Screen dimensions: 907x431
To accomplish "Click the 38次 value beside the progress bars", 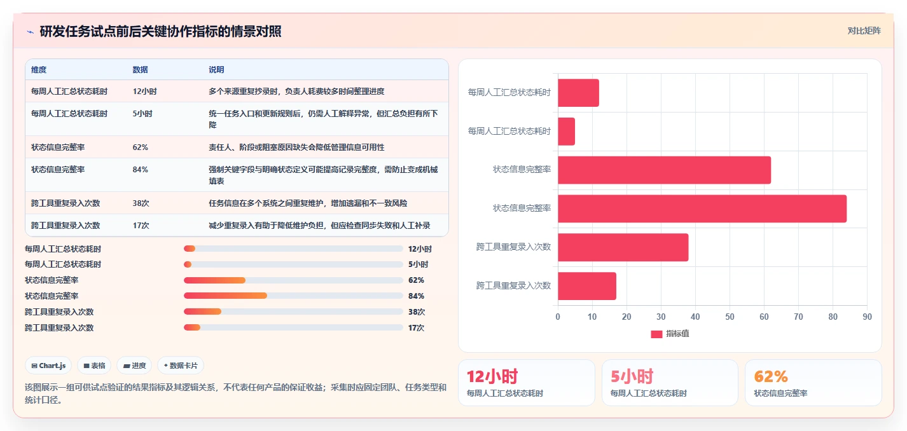I will 417,312.
